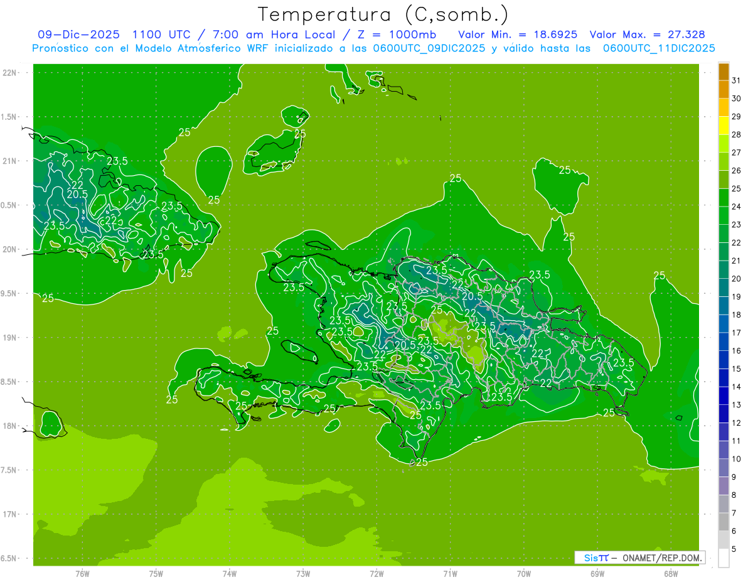Click the blue swatch between colorbar 15 and 16
The width and height of the screenshot is (753, 582).
(724, 360)
